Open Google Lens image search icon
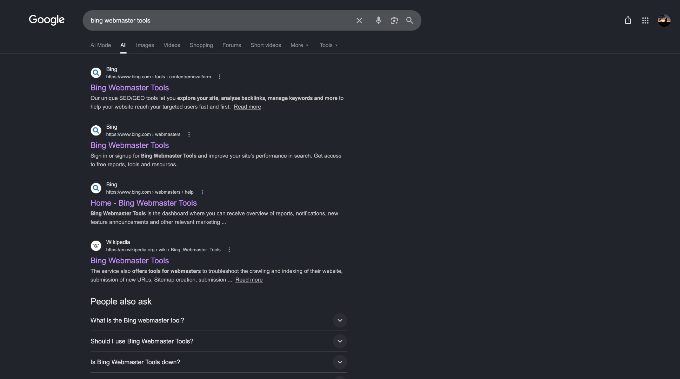680x379 pixels. [394, 20]
